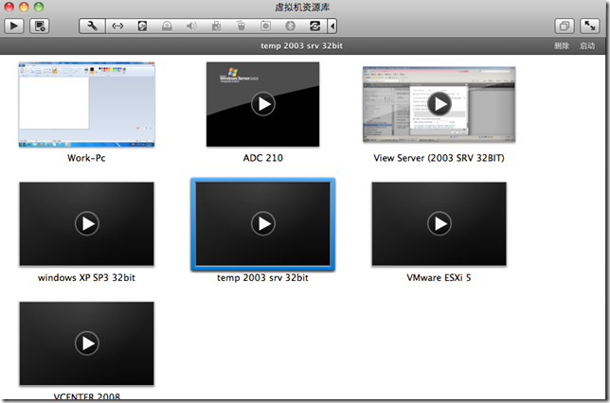Start View Server (2003 SRV 32BIT) machine
This screenshot has width=610, height=403.
pyautogui.click(x=440, y=104)
